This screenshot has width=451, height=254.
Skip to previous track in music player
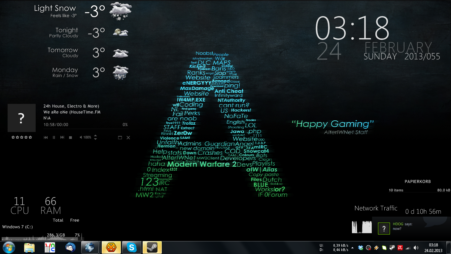[x=46, y=138]
